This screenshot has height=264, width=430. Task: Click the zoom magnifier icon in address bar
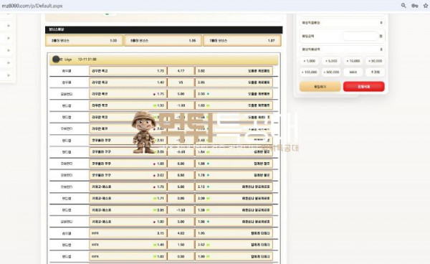(403, 6)
